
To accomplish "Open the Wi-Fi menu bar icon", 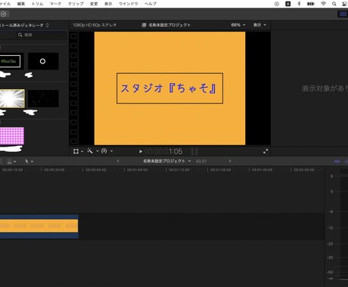I will point(323,4).
